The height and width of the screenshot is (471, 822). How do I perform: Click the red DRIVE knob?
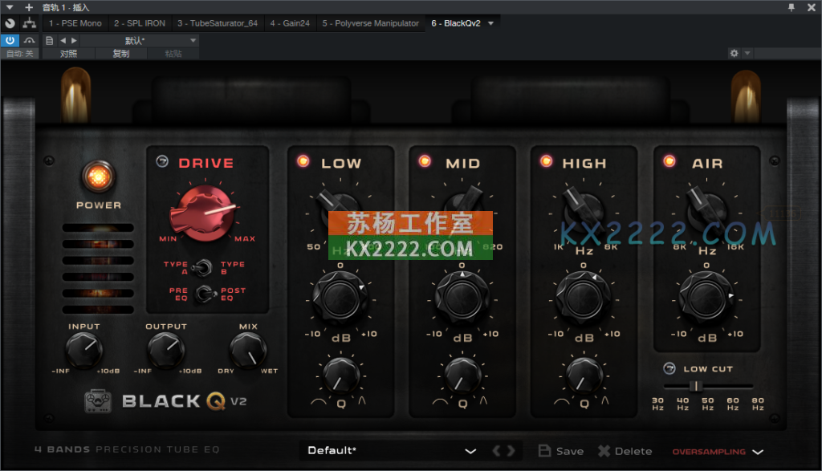[203, 213]
